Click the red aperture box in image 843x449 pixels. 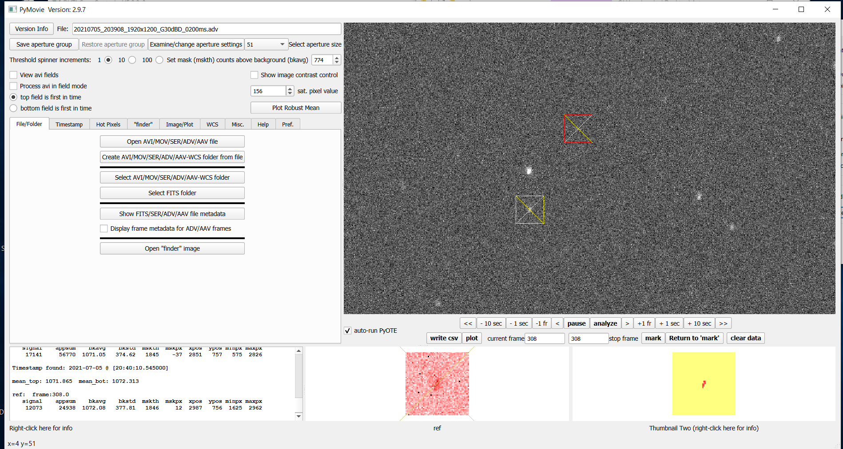[x=577, y=129]
